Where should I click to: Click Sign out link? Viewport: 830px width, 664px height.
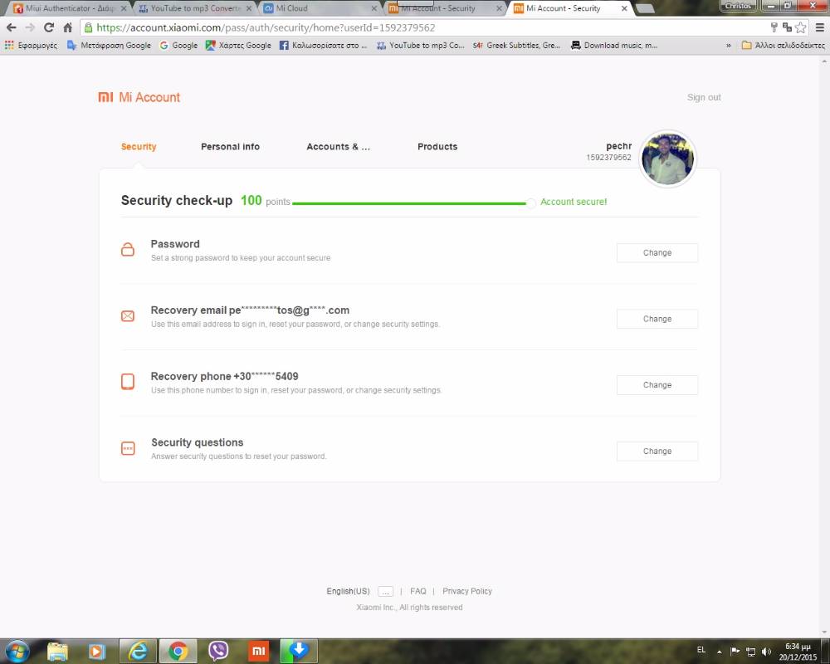point(704,97)
